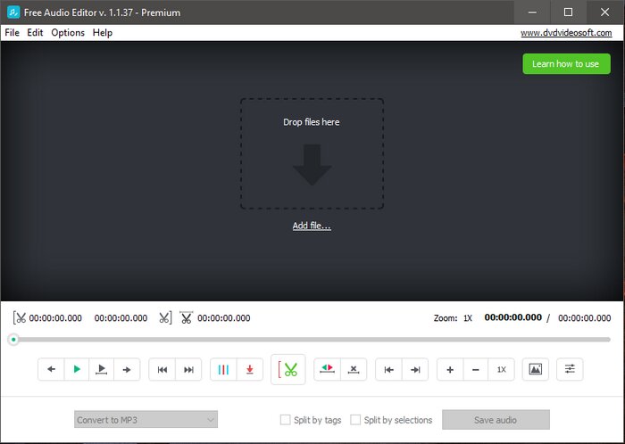Skip to the start of the track
The image size is (625, 444).
162,369
